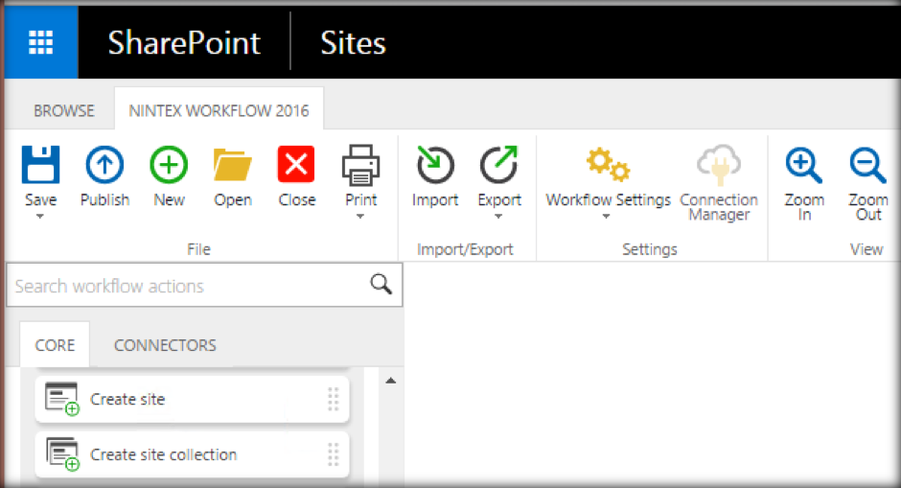Viewport: 901px width, 488px height.
Task: Open Workflow Settings gears
Action: (x=608, y=165)
